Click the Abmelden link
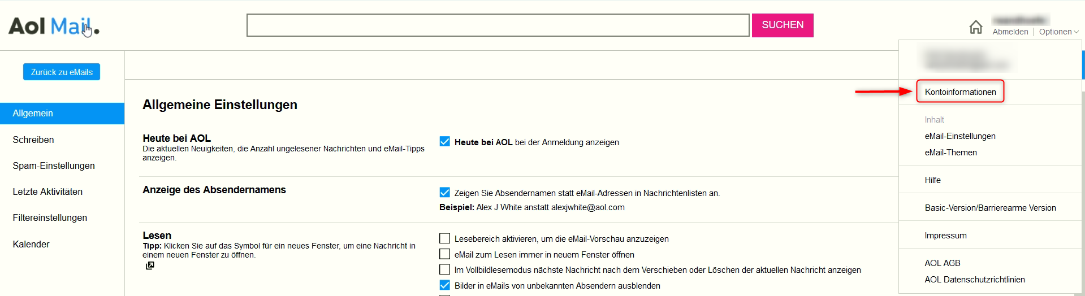Image resolution: width=1085 pixels, height=296 pixels. tap(1010, 32)
